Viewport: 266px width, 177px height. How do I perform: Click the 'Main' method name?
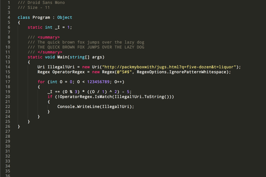tap(62, 57)
